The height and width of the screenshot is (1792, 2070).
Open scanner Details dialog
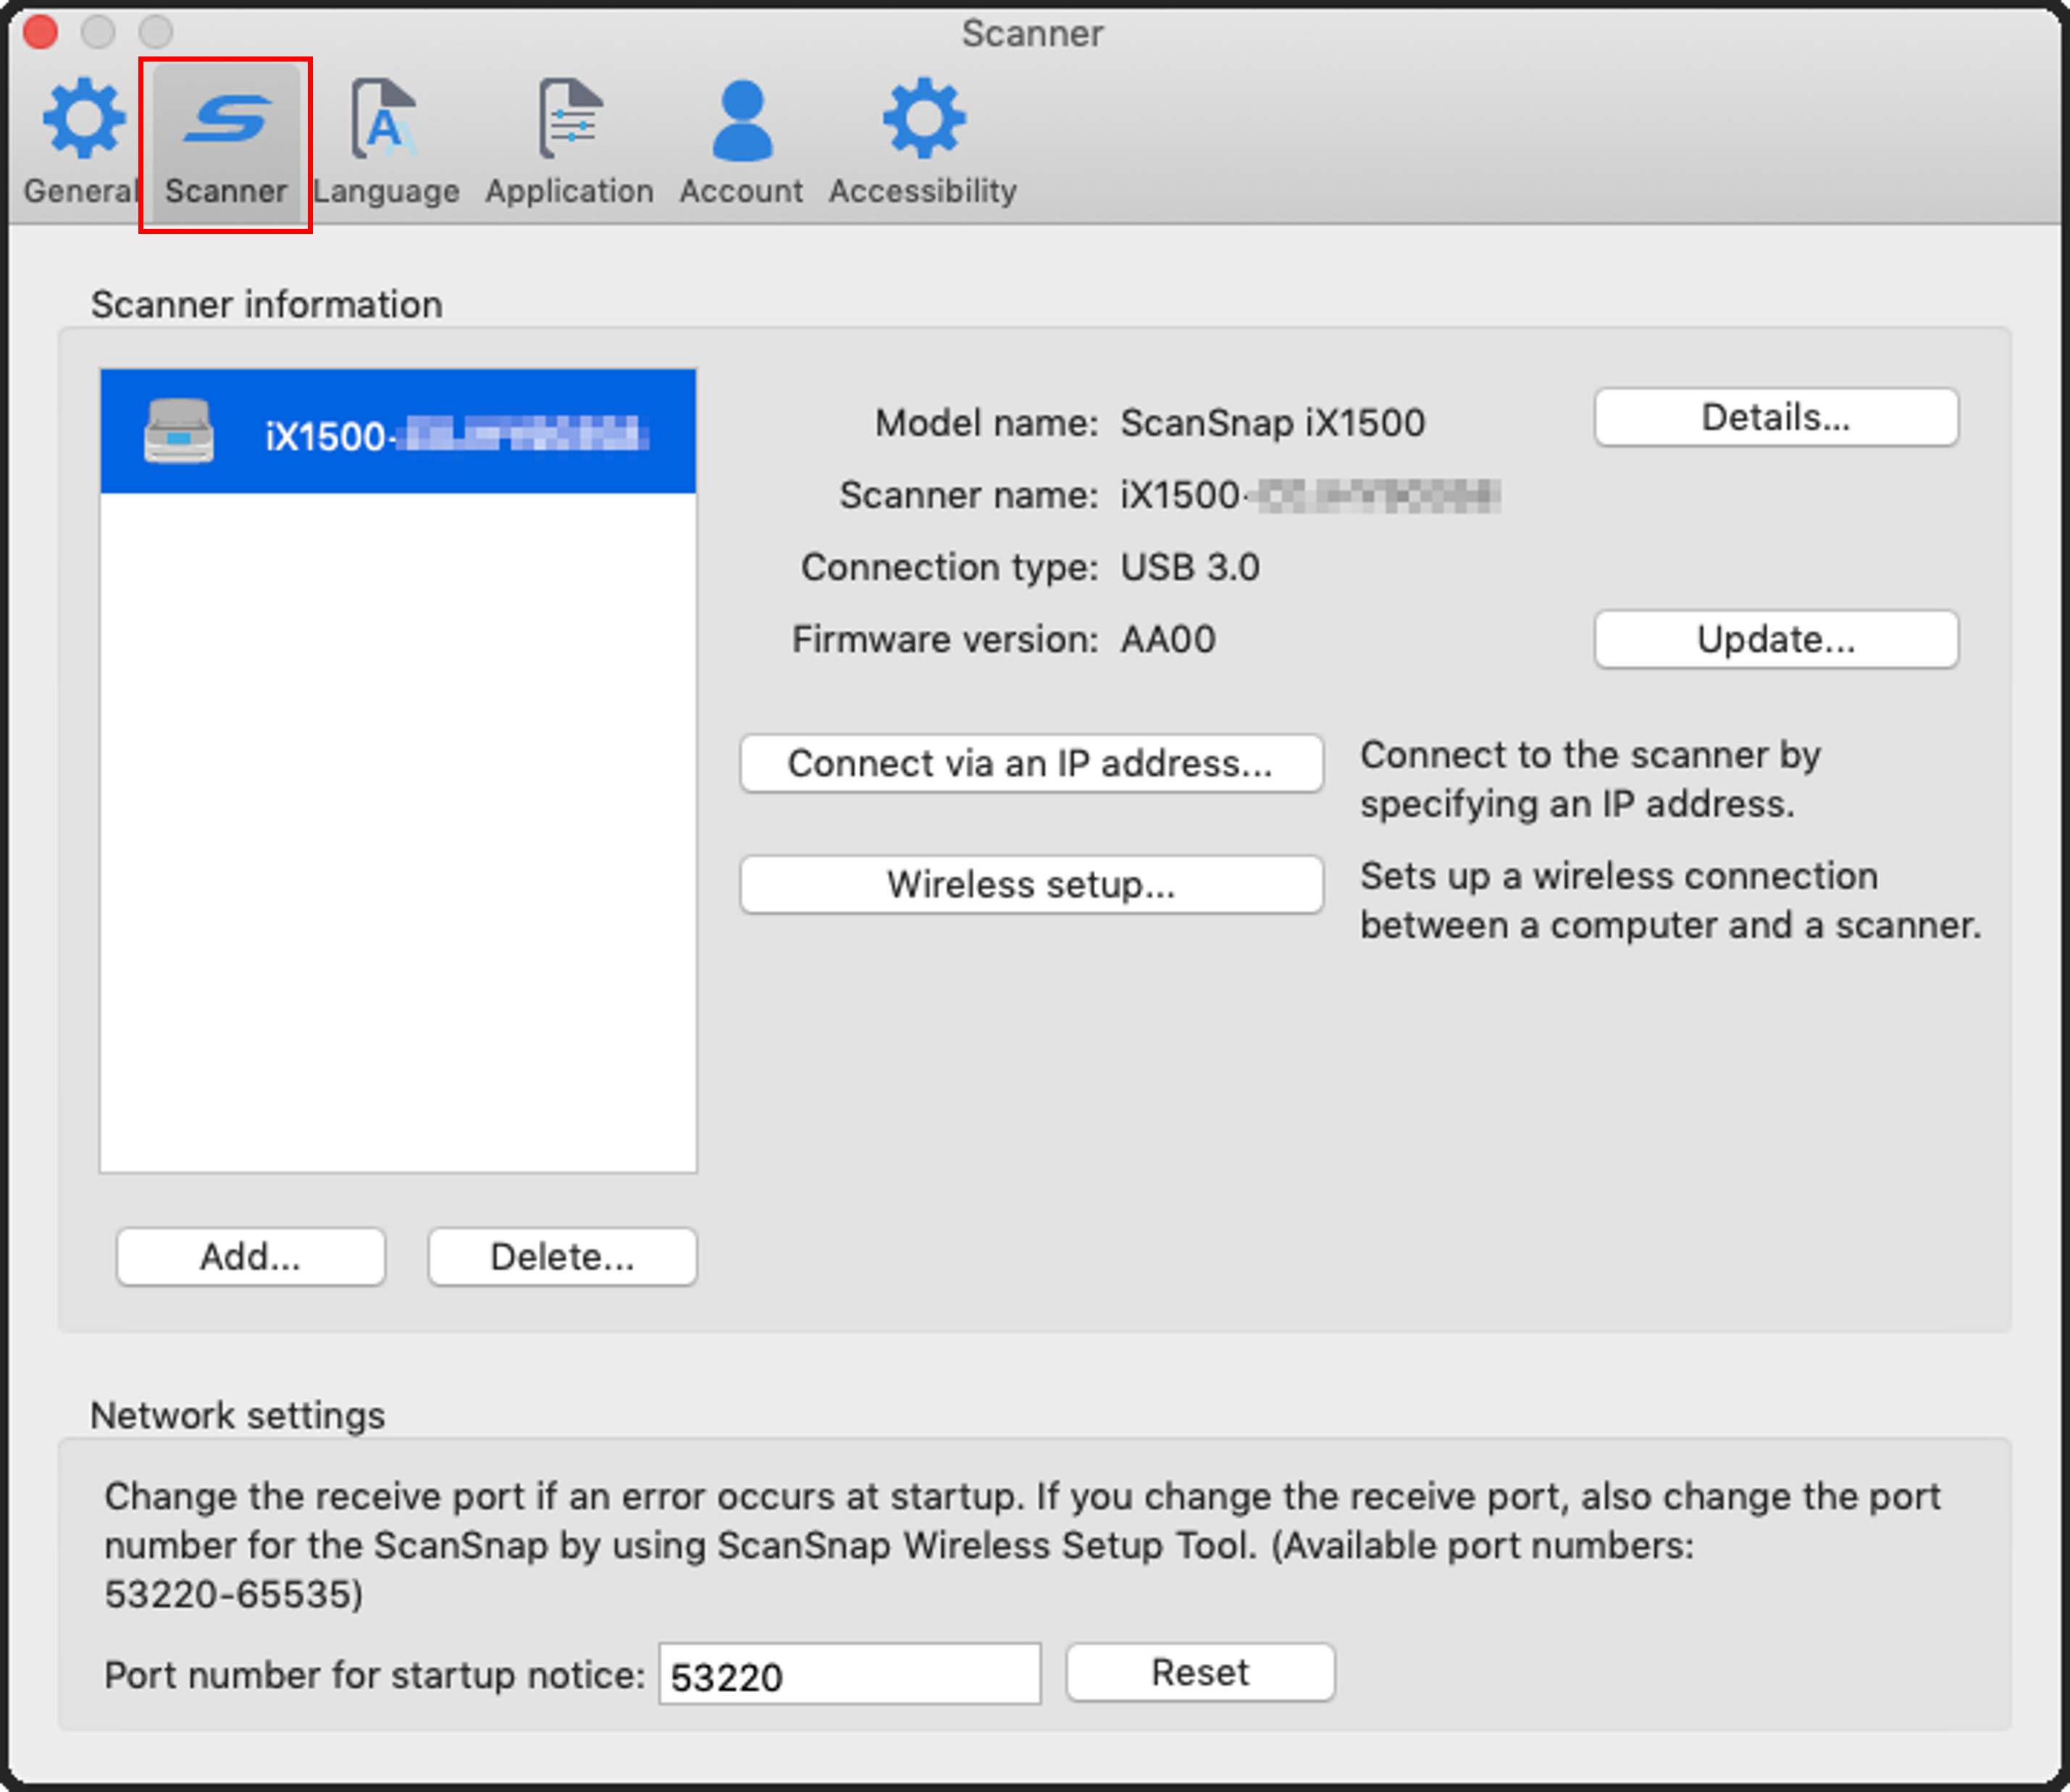click(x=1776, y=417)
